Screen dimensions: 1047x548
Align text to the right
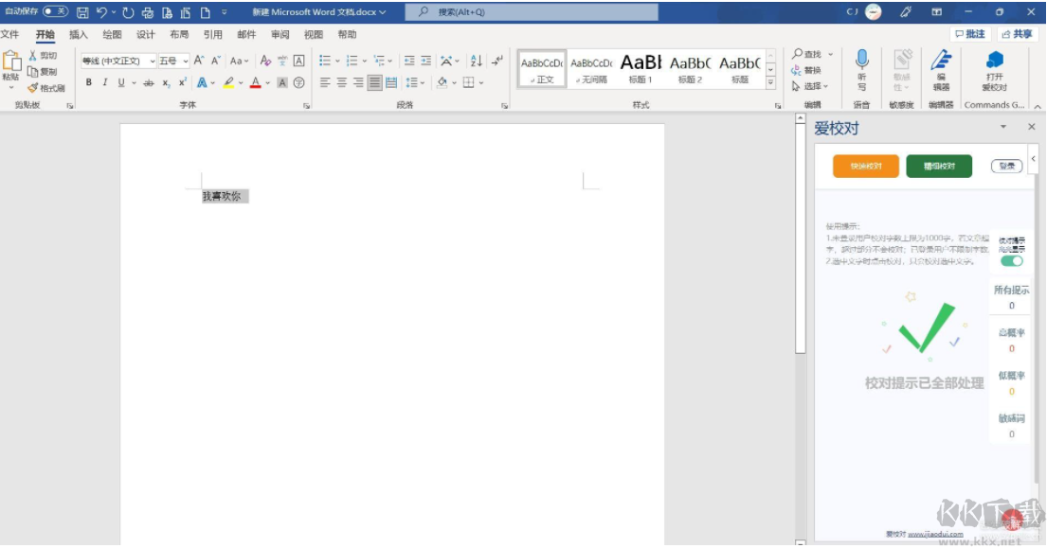point(358,82)
